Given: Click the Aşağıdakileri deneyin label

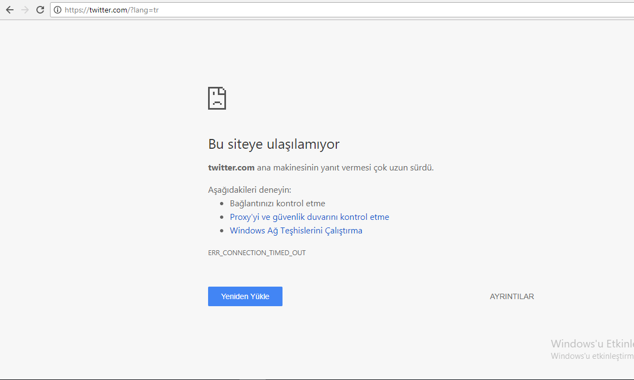Looking at the screenshot, I should [249, 189].
